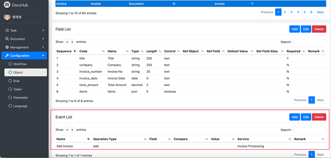Viewport: 331px width, 158px height.
Task: Expand the Document menu chevron
Action: (43, 39)
